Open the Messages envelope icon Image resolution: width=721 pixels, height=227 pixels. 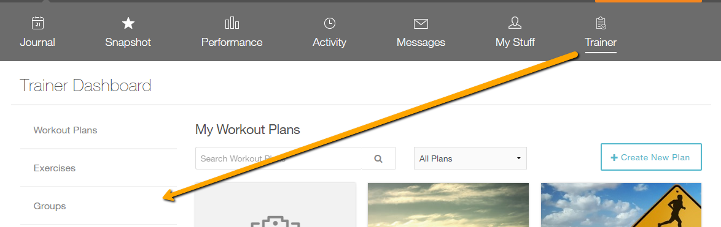click(x=421, y=23)
